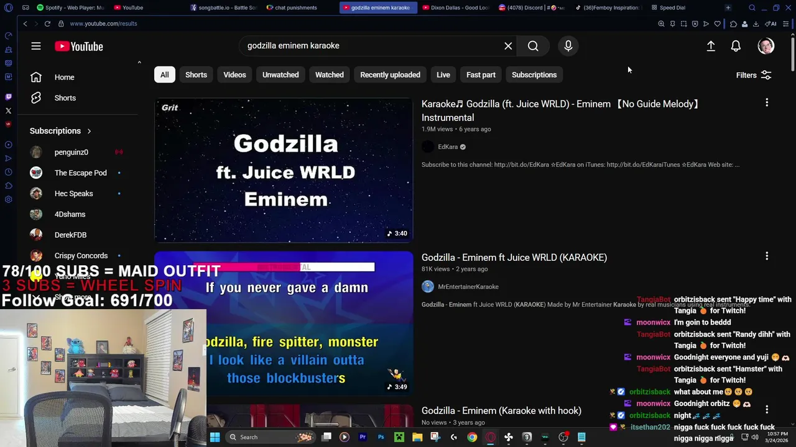Open Premiere Pro from taskbar
This screenshot has width=796, height=447.
click(363, 437)
